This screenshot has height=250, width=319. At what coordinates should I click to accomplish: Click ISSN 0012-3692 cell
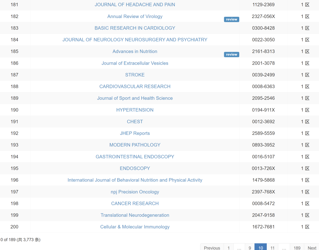click(x=263, y=122)
